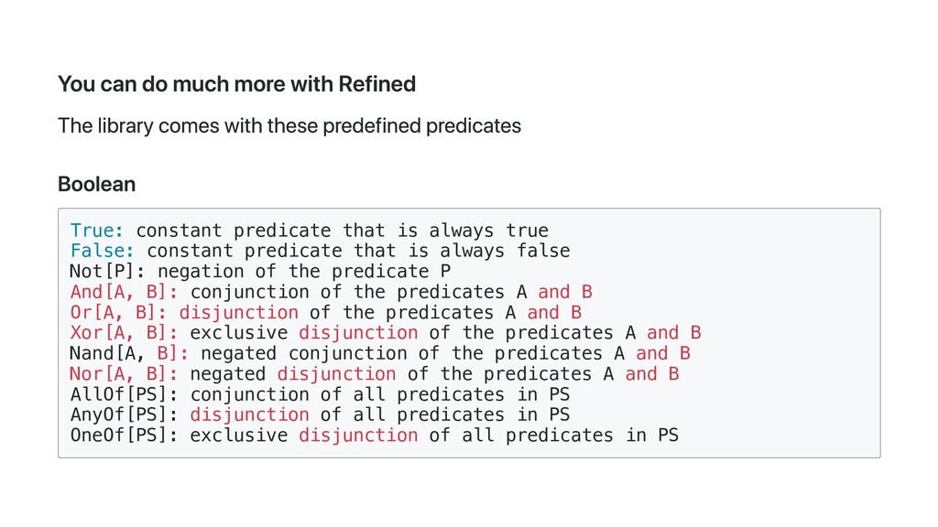938x527 pixels.
Task: Click the 'Or[A, B]:' predicate entry
Action: click(118, 313)
